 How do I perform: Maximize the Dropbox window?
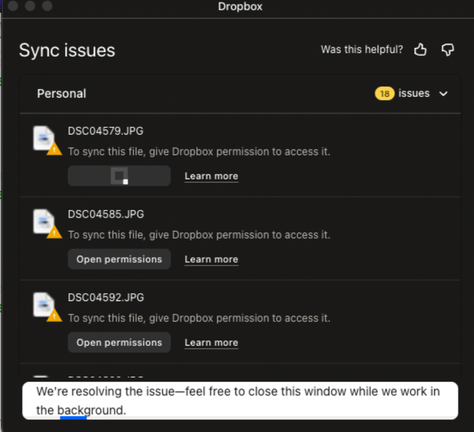(47, 7)
